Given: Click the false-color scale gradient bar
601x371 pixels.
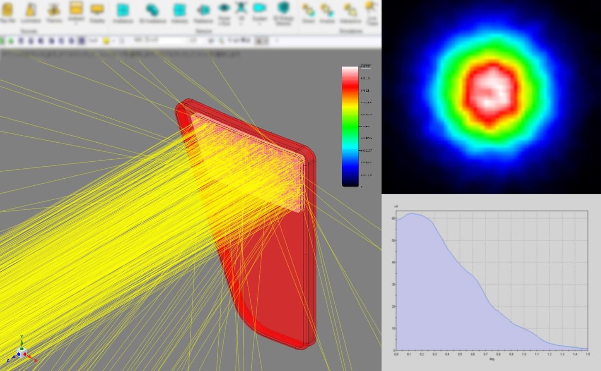Looking at the screenshot, I should (x=349, y=124).
